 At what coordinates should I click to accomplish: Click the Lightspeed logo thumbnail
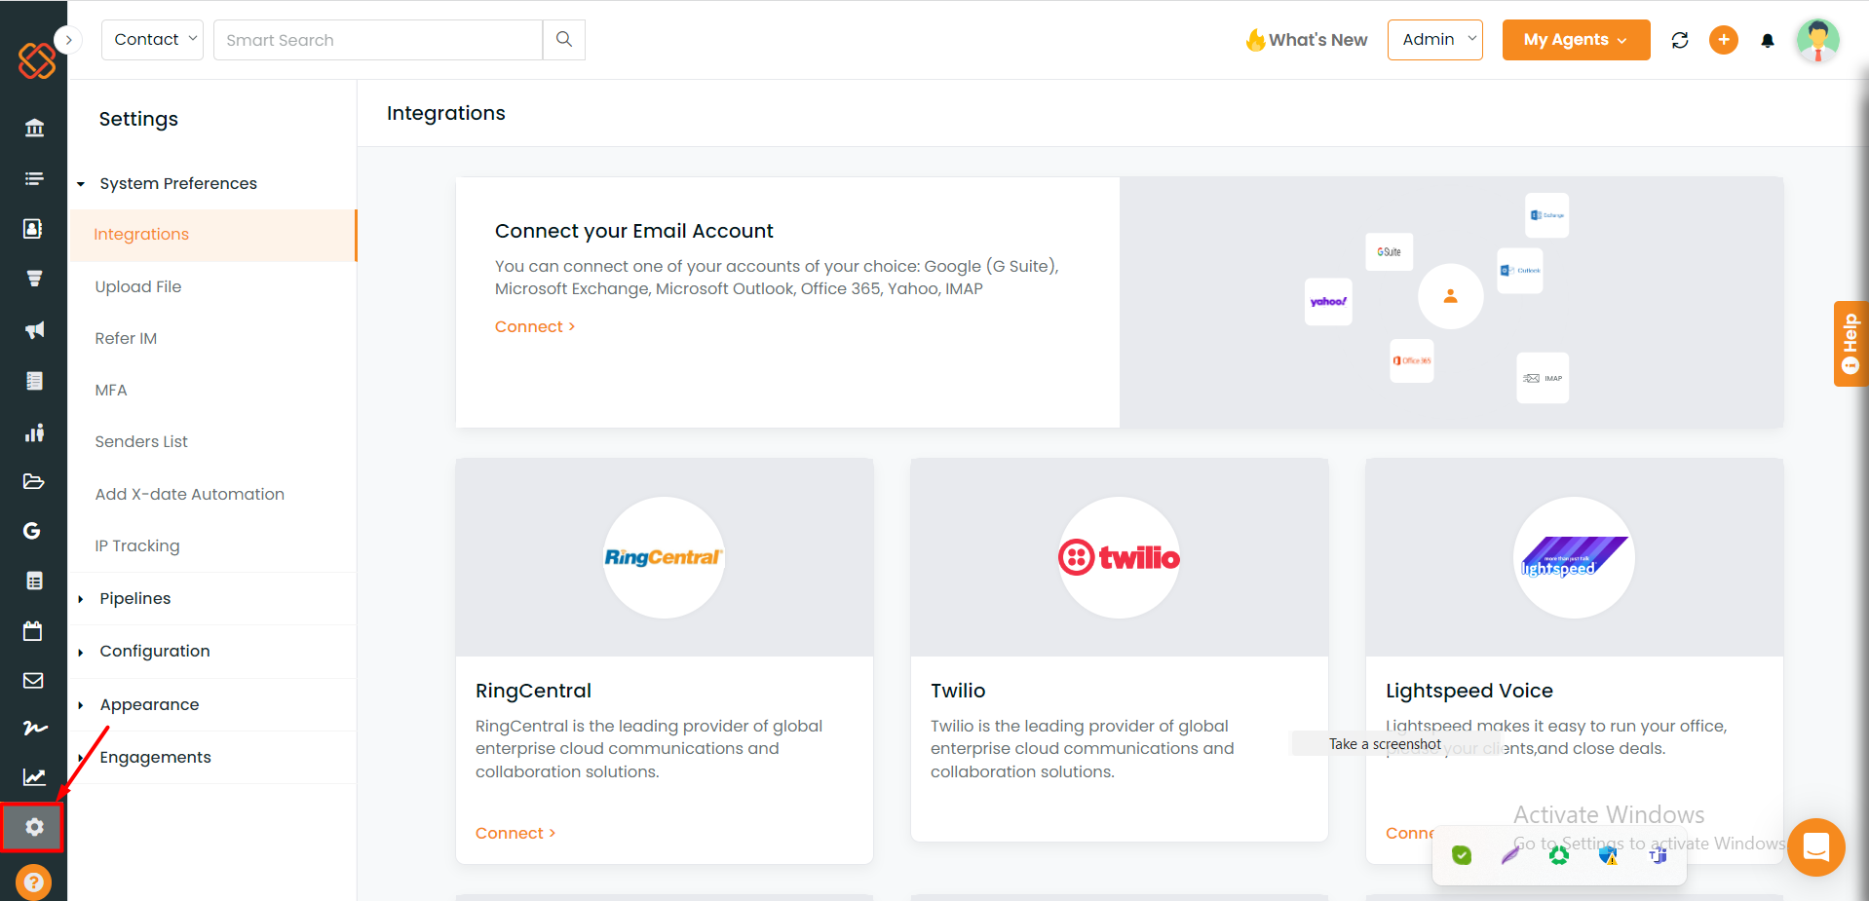click(x=1574, y=557)
